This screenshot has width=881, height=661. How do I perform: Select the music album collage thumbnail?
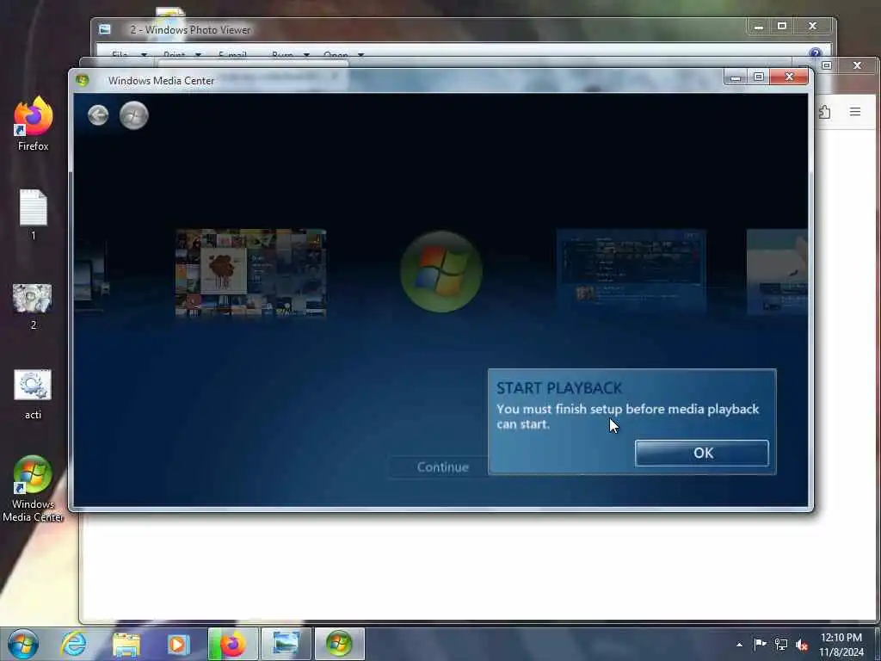pyautogui.click(x=250, y=273)
